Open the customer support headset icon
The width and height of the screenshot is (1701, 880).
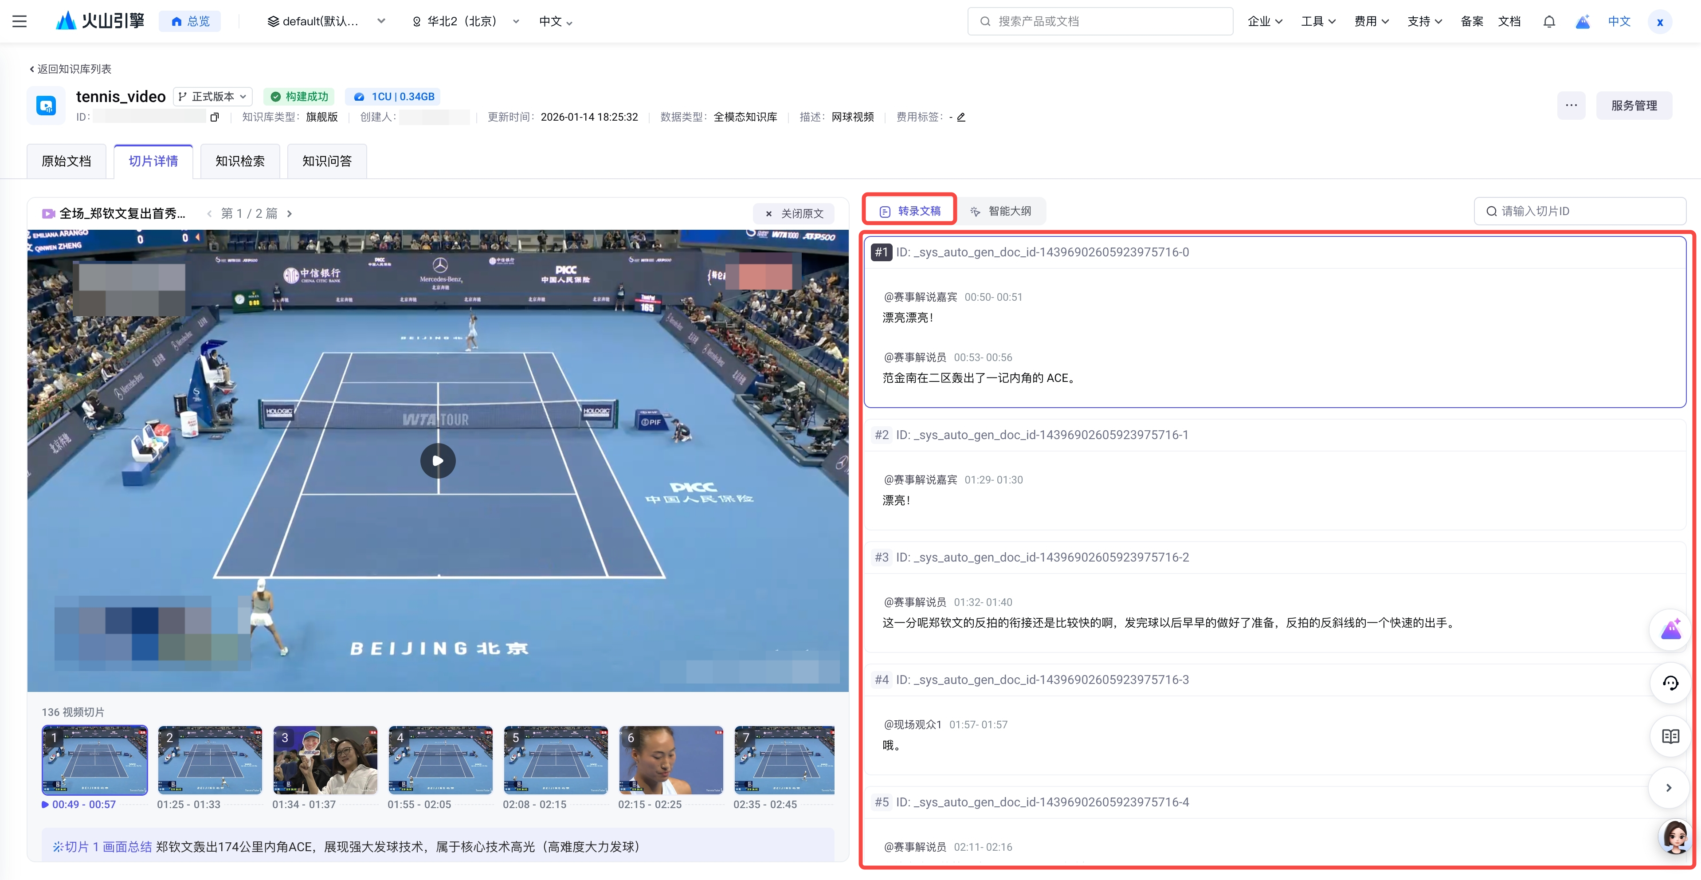pyautogui.click(x=1670, y=683)
